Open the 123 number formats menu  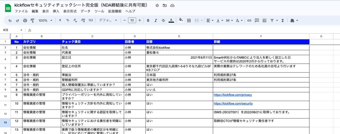[91, 20]
